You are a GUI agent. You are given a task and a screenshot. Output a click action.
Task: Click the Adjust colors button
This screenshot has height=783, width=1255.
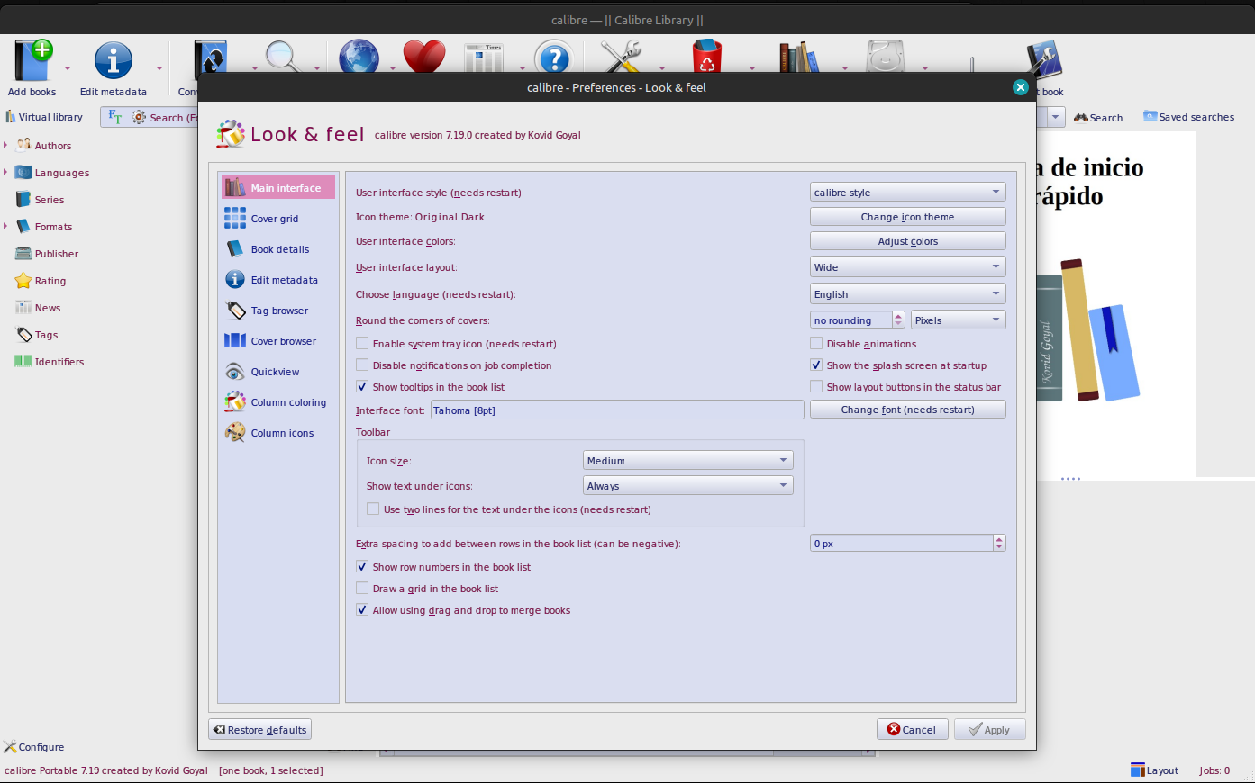point(907,241)
